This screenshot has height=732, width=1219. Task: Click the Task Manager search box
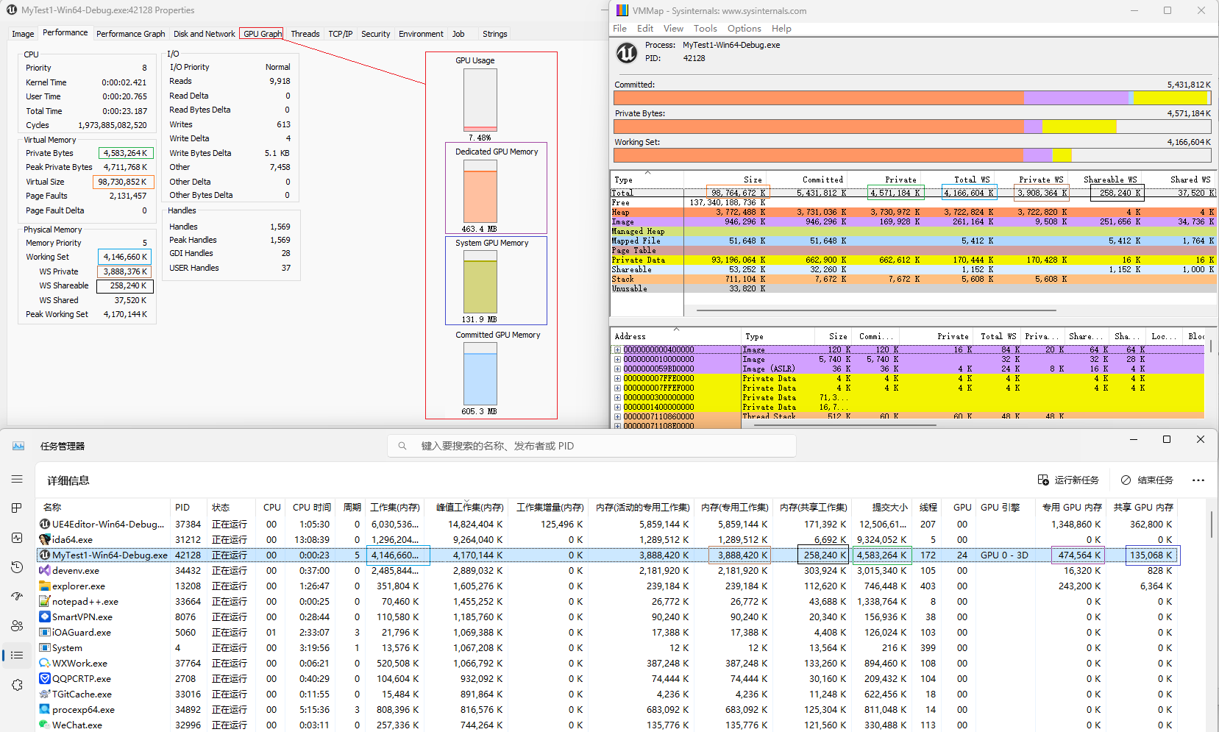tap(591, 446)
